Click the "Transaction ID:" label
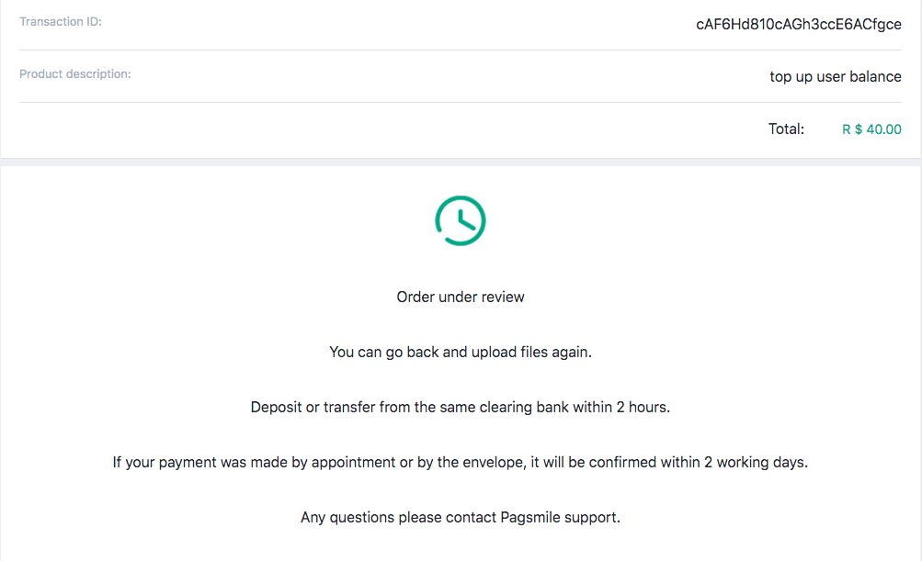 tap(61, 22)
